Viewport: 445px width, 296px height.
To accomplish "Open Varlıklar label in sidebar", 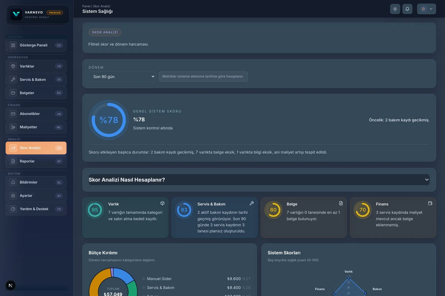I will click(x=27, y=66).
